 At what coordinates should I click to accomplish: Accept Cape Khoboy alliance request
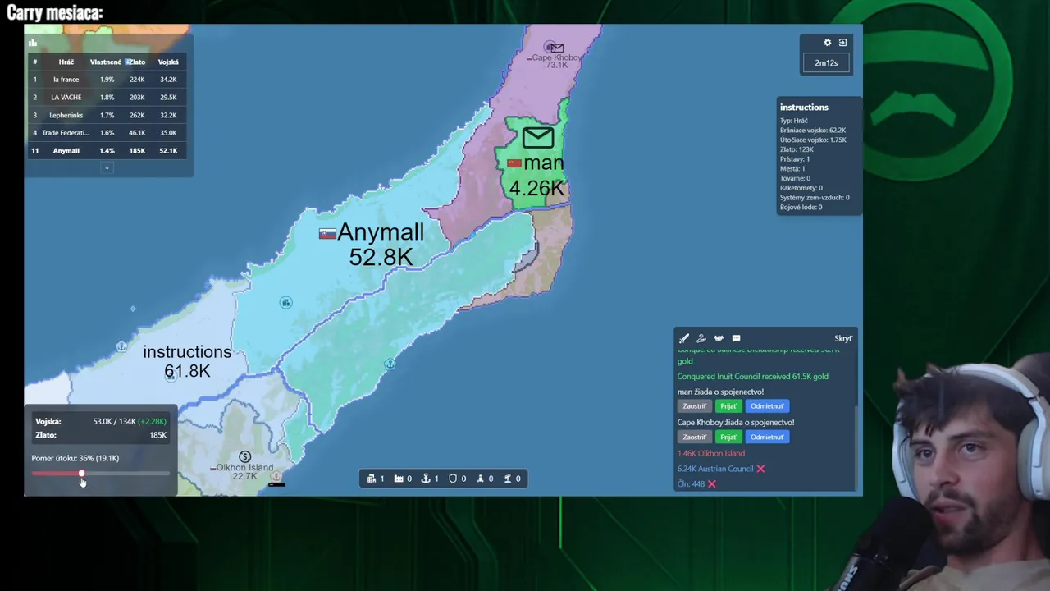pos(728,437)
